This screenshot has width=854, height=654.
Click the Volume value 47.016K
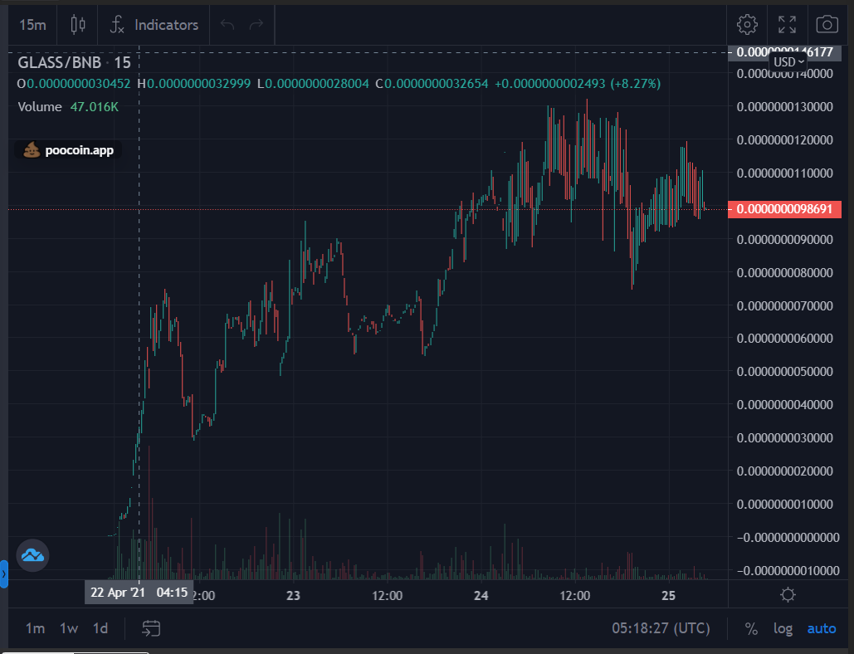coord(95,107)
